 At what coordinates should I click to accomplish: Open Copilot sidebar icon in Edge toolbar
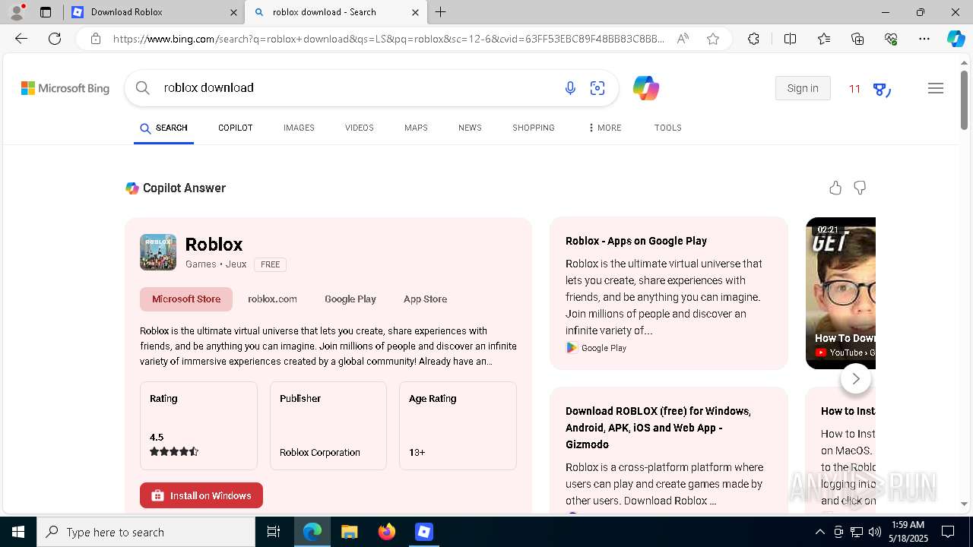(956, 39)
